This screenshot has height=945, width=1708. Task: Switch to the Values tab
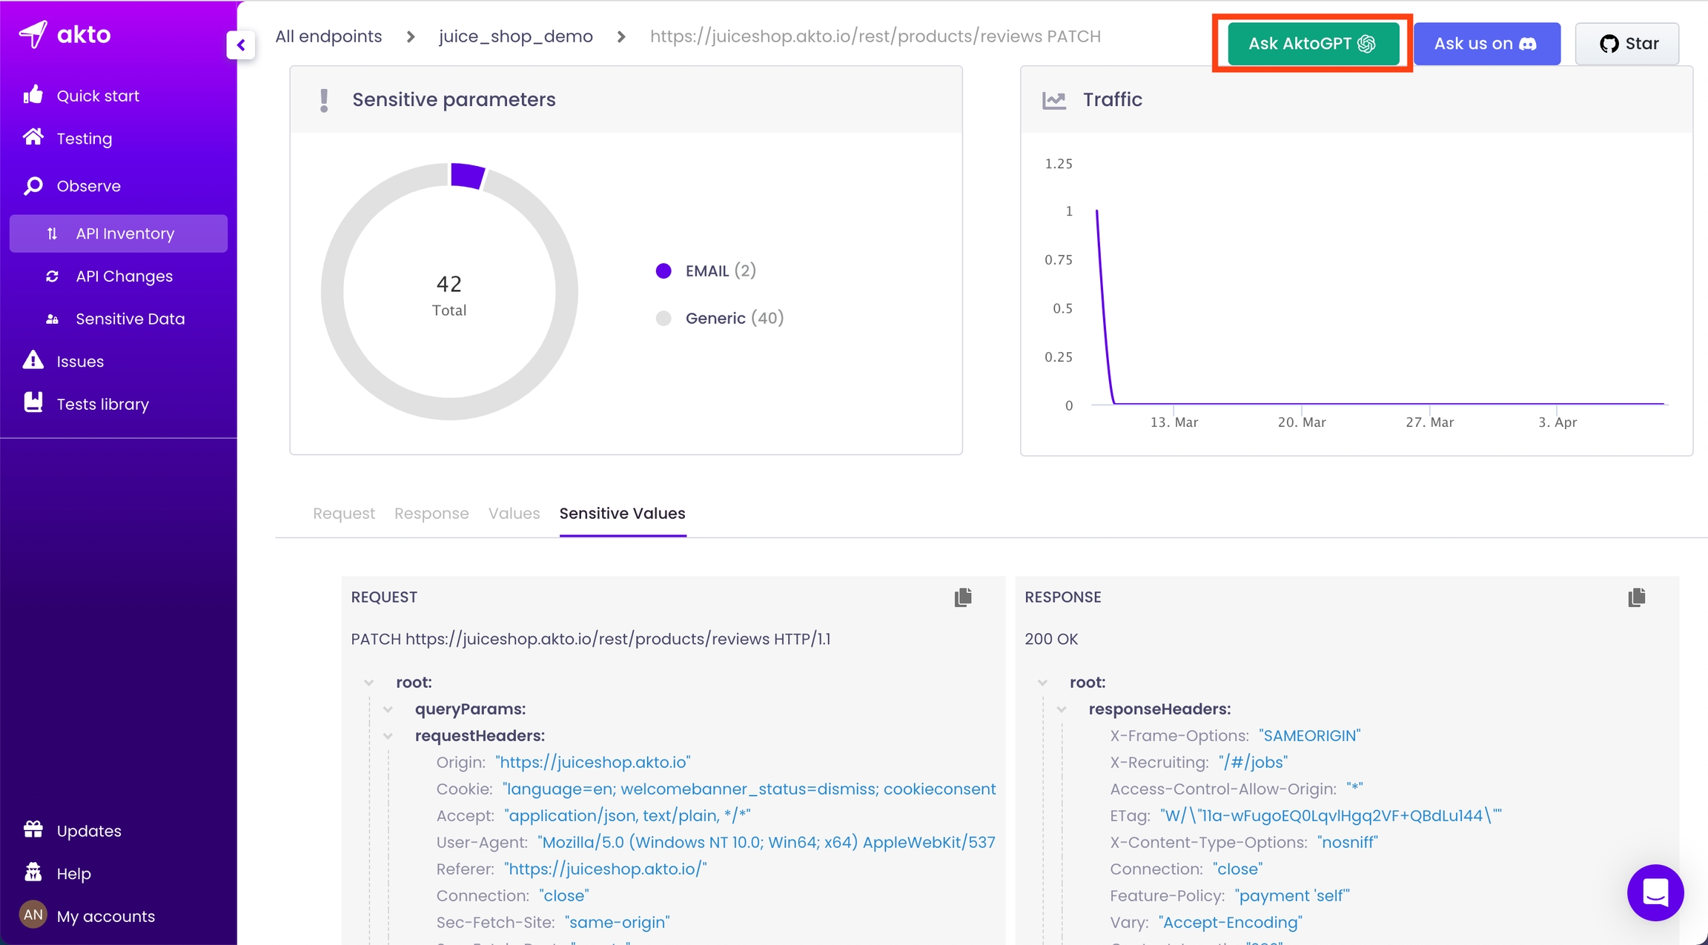pos(514,514)
